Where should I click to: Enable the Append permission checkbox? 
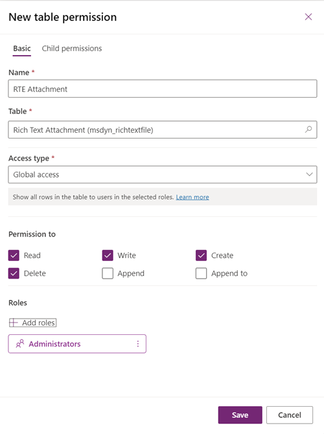point(108,273)
